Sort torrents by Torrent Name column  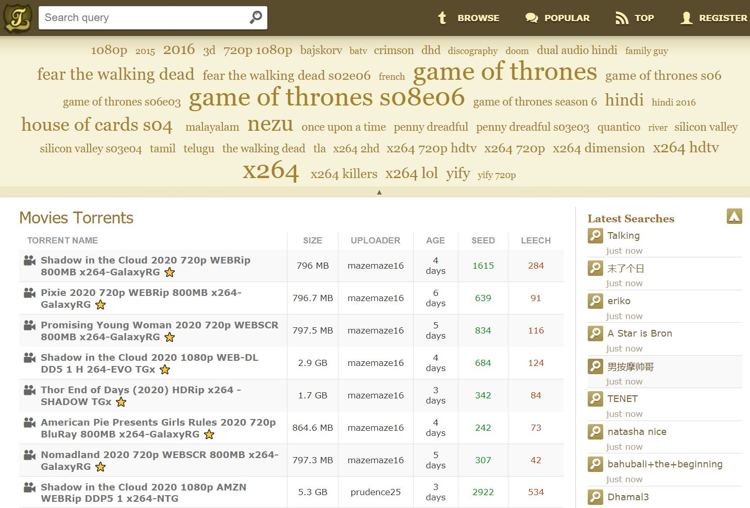(x=62, y=240)
